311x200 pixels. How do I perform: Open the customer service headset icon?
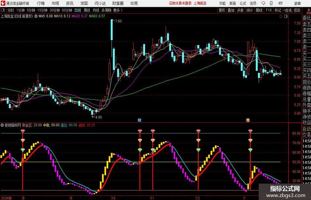click(263, 3)
